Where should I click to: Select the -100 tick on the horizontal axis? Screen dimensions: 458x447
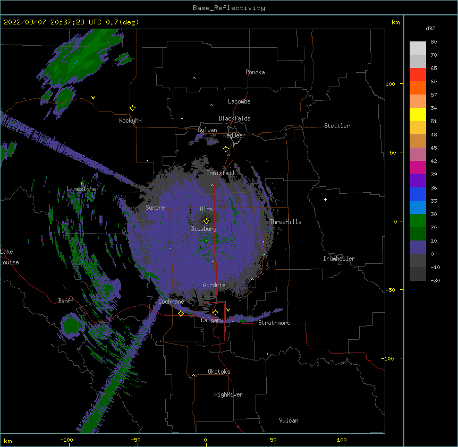tap(66, 440)
